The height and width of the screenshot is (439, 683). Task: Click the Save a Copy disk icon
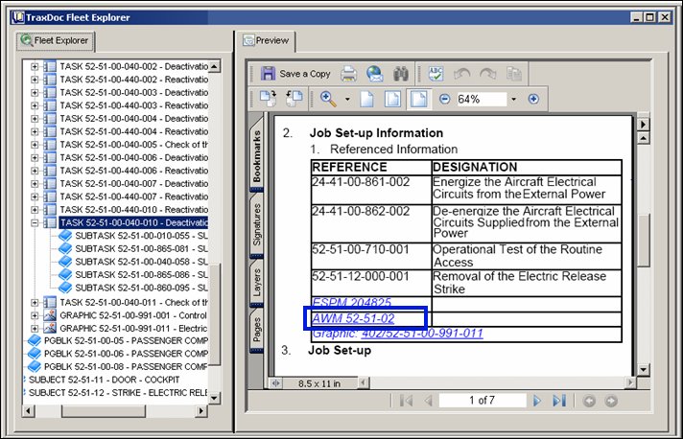click(268, 74)
